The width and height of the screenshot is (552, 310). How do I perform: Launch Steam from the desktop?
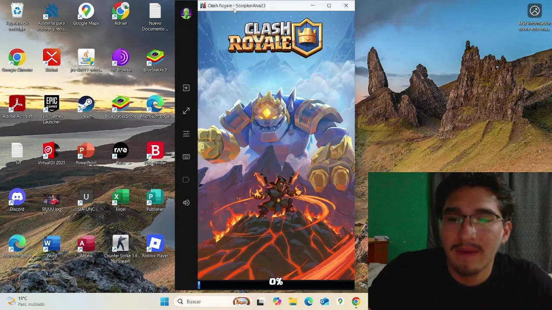86,107
